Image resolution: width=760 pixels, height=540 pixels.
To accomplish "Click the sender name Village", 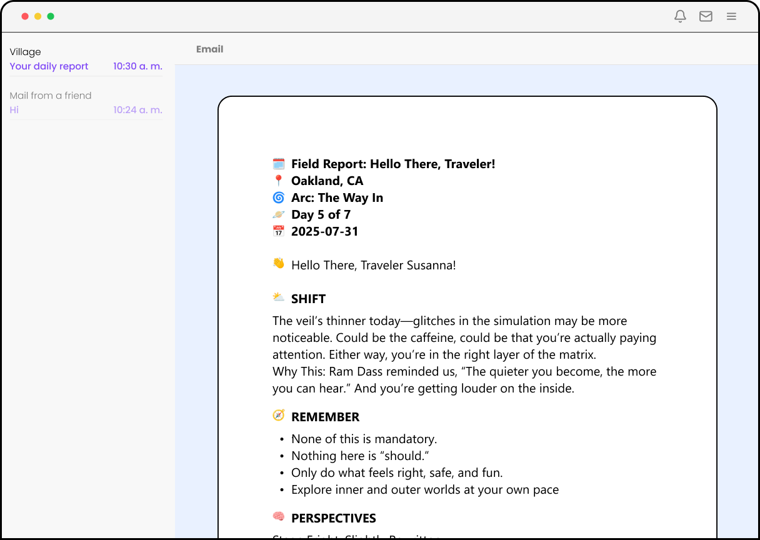I will (25, 52).
